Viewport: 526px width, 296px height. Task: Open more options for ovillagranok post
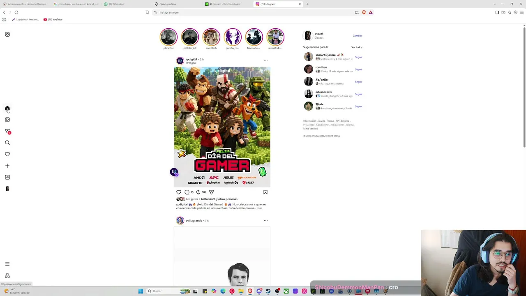[x=266, y=220]
